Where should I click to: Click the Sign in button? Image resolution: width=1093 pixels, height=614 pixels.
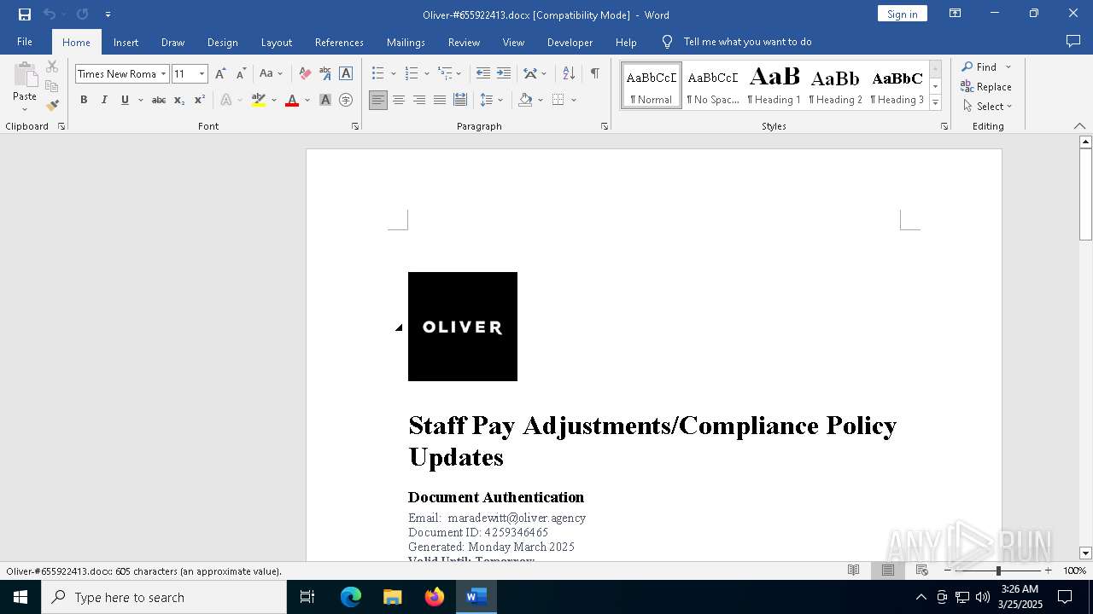point(902,14)
